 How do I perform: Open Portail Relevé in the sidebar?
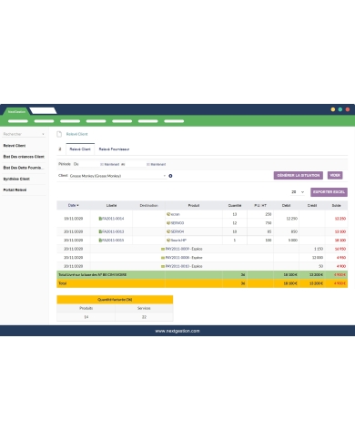(15, 190)
